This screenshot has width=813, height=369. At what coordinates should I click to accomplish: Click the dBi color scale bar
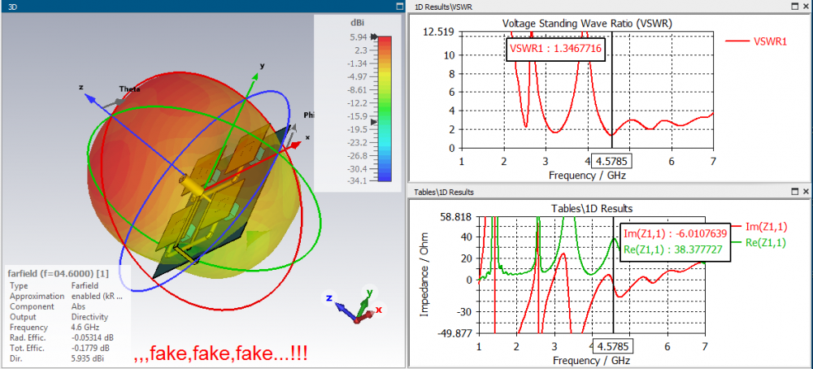pos(385,108)
